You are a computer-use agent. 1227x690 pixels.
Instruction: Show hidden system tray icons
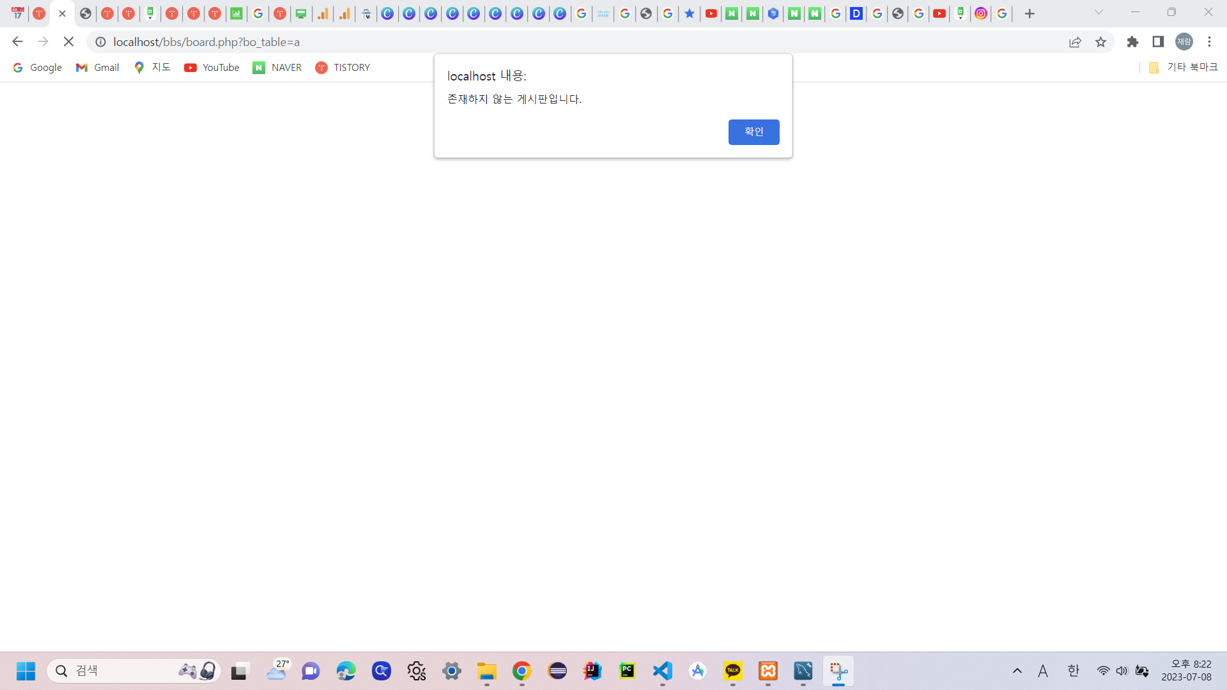tap(1017, 671)
